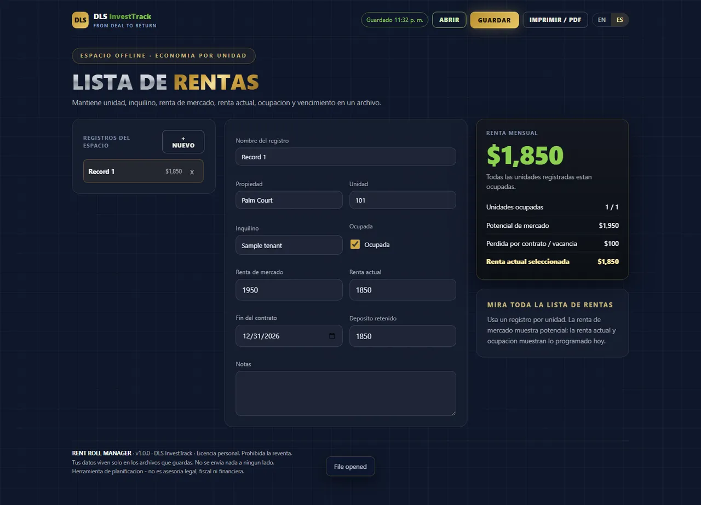Click the ABRIR button
Screen dimensions: 701x505
(449, 20)
